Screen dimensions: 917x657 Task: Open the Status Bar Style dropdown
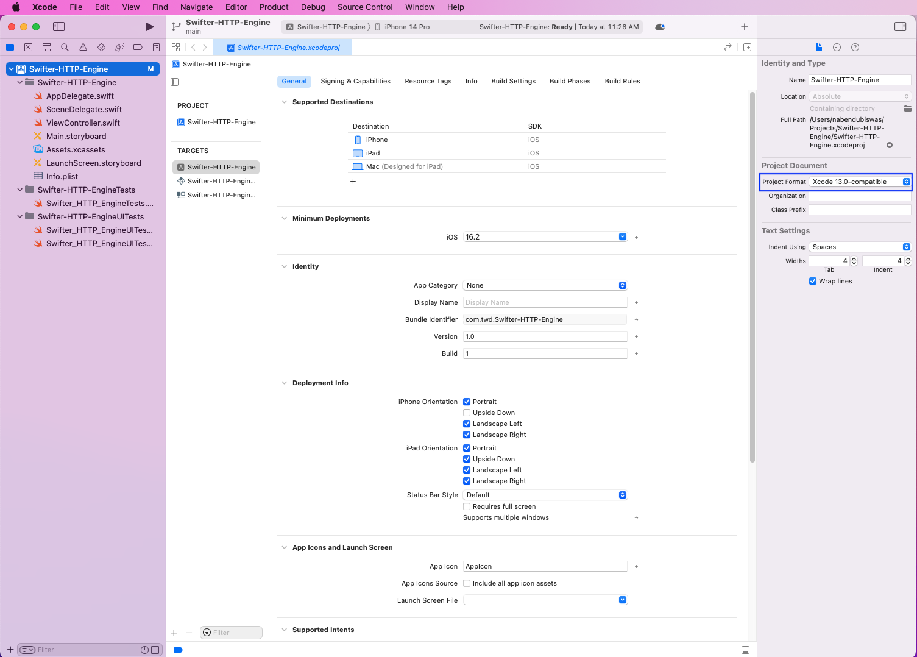(x=545, y=495)
